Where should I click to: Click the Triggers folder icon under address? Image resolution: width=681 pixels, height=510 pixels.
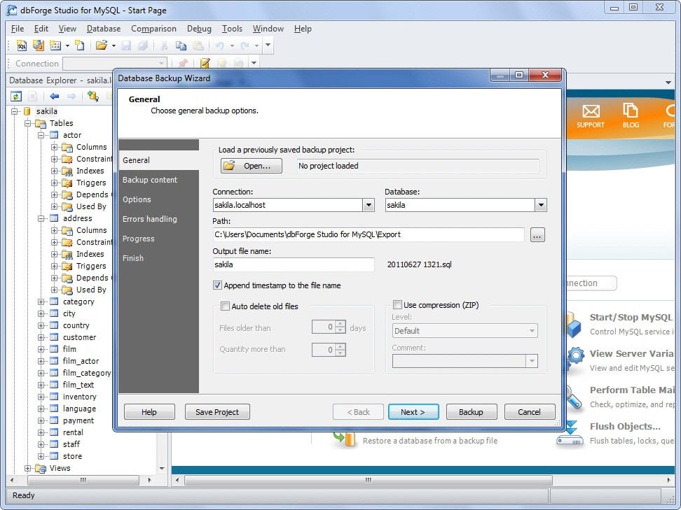pyautogui.click(x=67, y=266)
